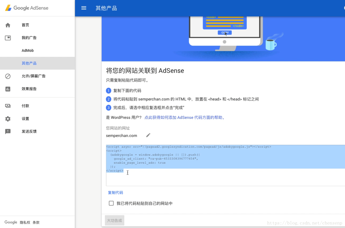The image size is (345, 228).
Task: Select 其他产品 in the sidebar
Action: click(38, 63)
